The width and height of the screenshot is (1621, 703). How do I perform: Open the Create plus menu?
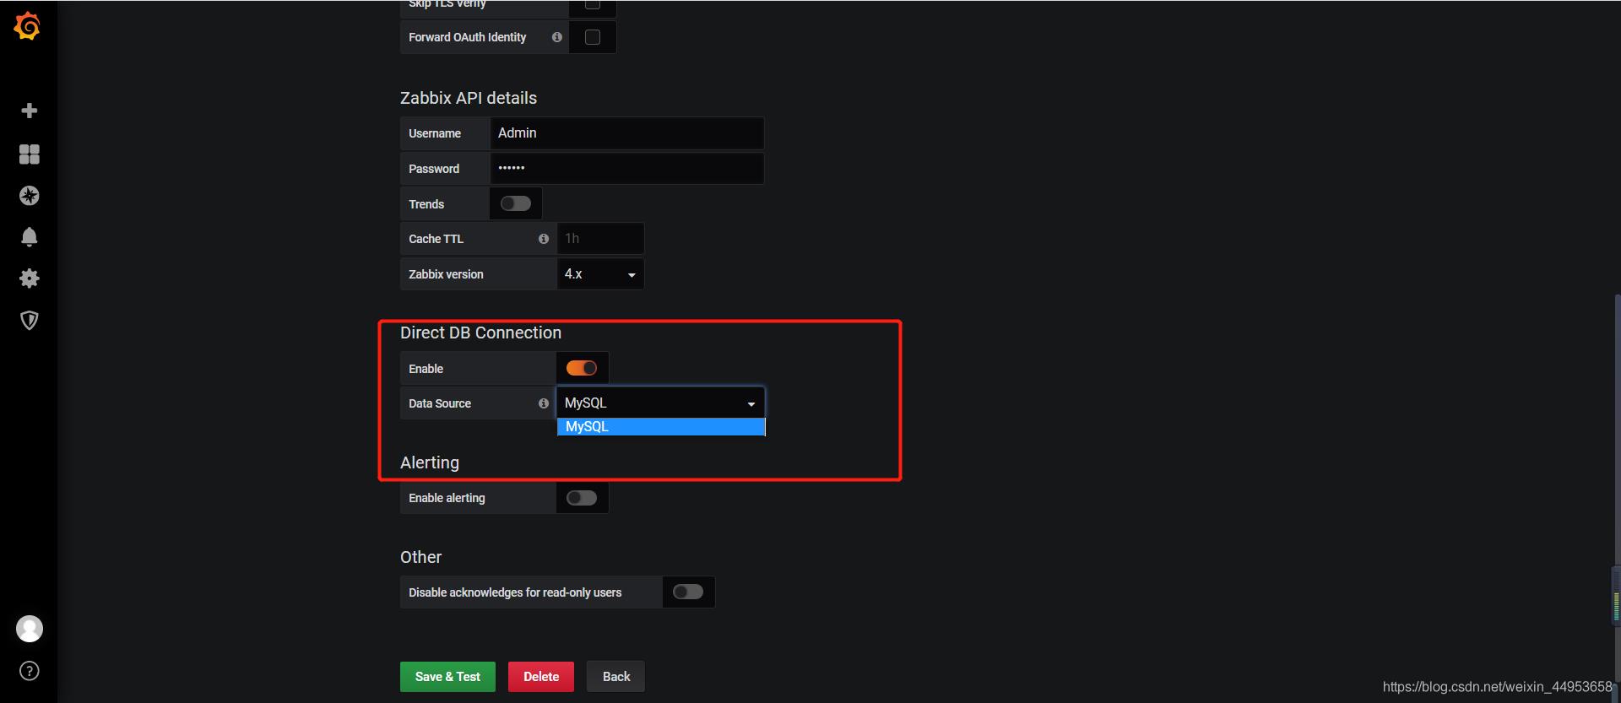click(x=29, y=111)
